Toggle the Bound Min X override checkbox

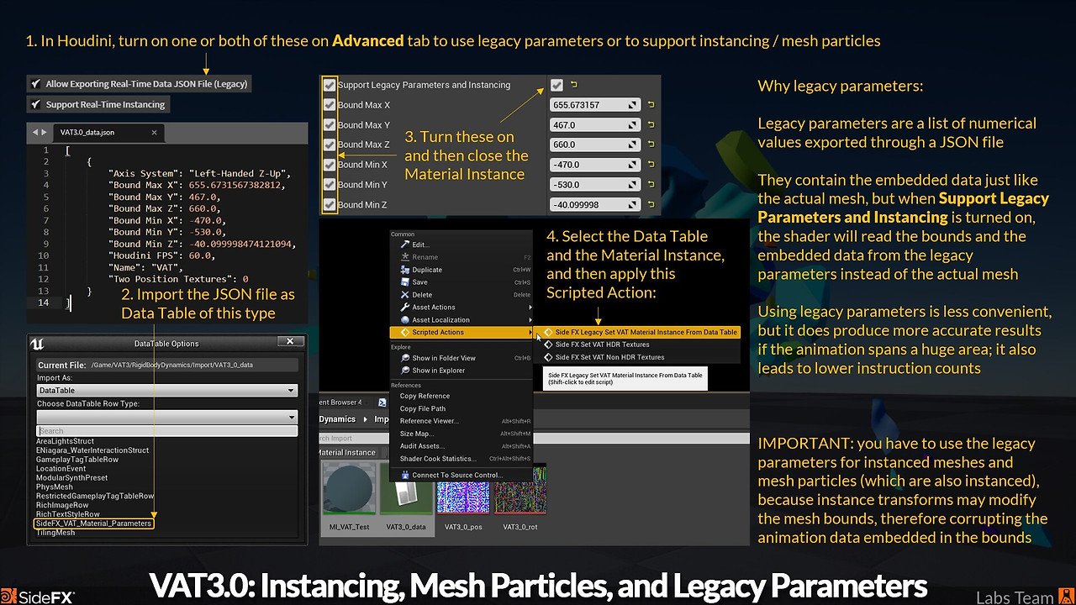coord(330,165)
